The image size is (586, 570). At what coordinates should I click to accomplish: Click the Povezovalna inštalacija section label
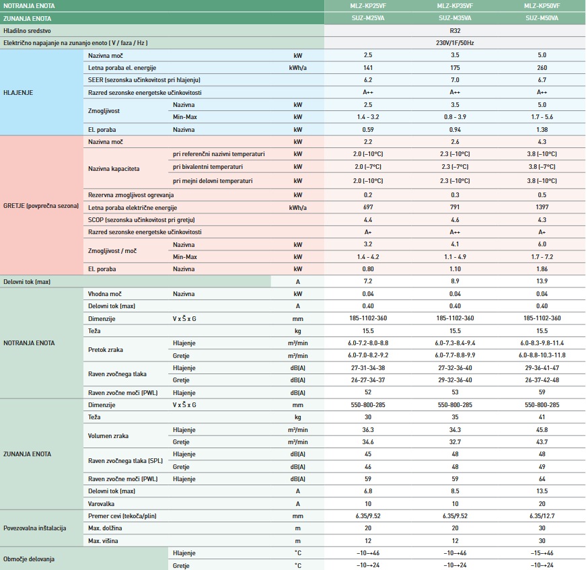[35, 529]
